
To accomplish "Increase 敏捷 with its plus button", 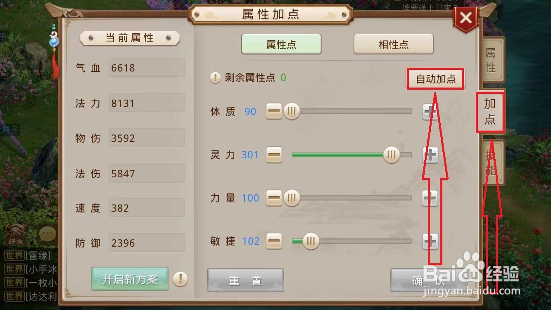I will (430, 241).
